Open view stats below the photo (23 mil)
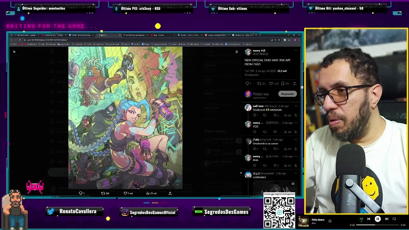This screenshot has height=230, width=409. click(151, 193)
